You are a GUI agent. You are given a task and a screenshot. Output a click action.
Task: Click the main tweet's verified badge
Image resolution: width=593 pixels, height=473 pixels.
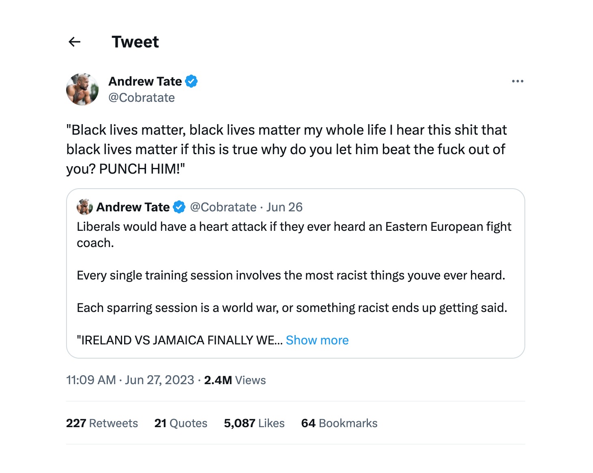(x=191, y=81)
